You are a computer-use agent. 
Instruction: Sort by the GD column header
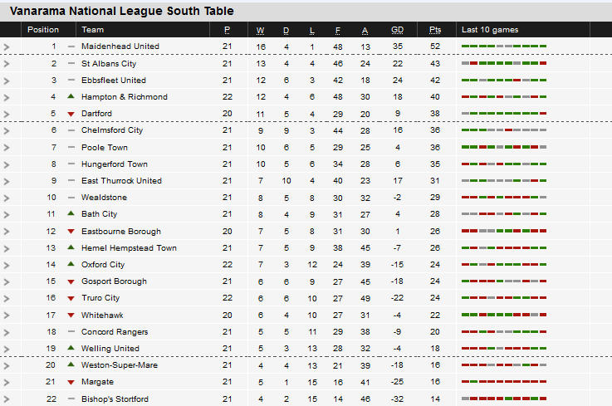click(397, 30)
